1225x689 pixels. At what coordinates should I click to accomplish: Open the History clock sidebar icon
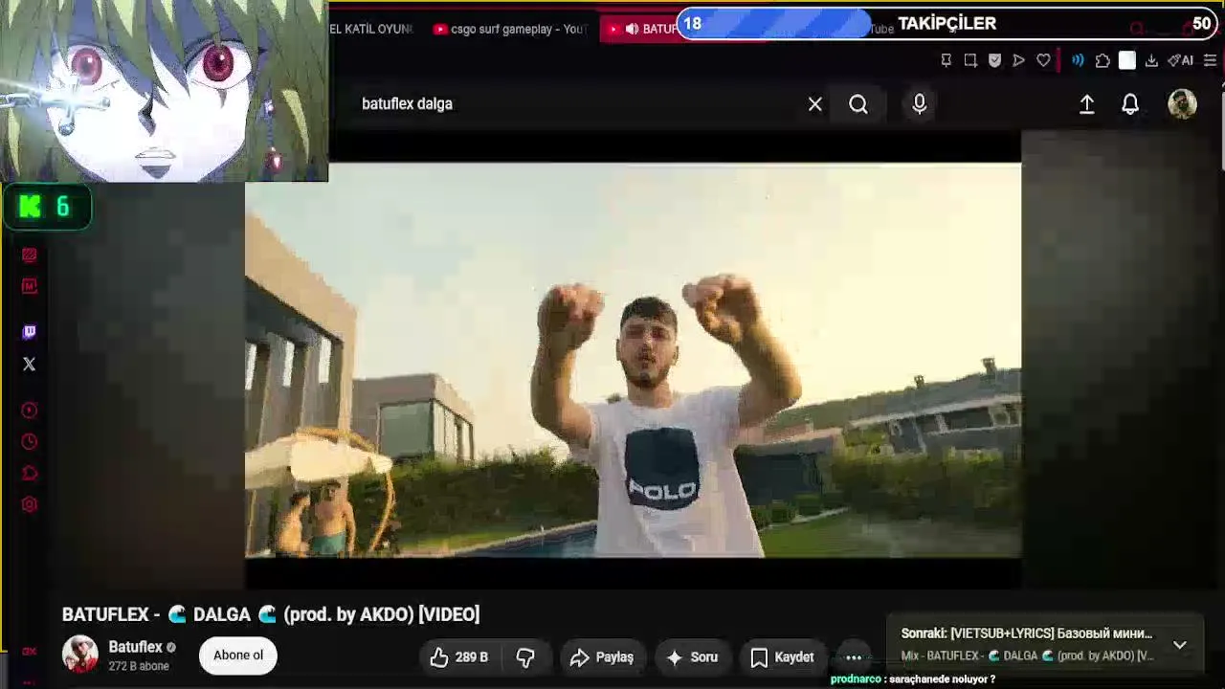click(30, 442)
